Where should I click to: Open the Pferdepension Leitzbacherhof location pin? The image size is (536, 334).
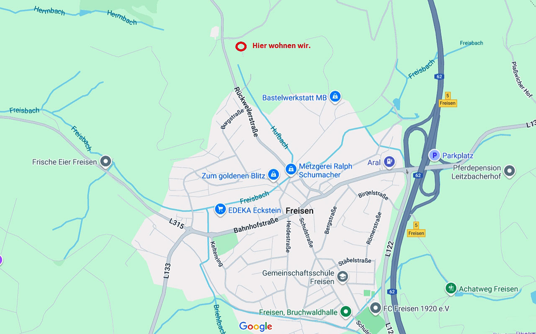coord(509,171)
